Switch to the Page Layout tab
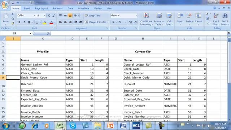231x130 pixels. click(41, 8)
